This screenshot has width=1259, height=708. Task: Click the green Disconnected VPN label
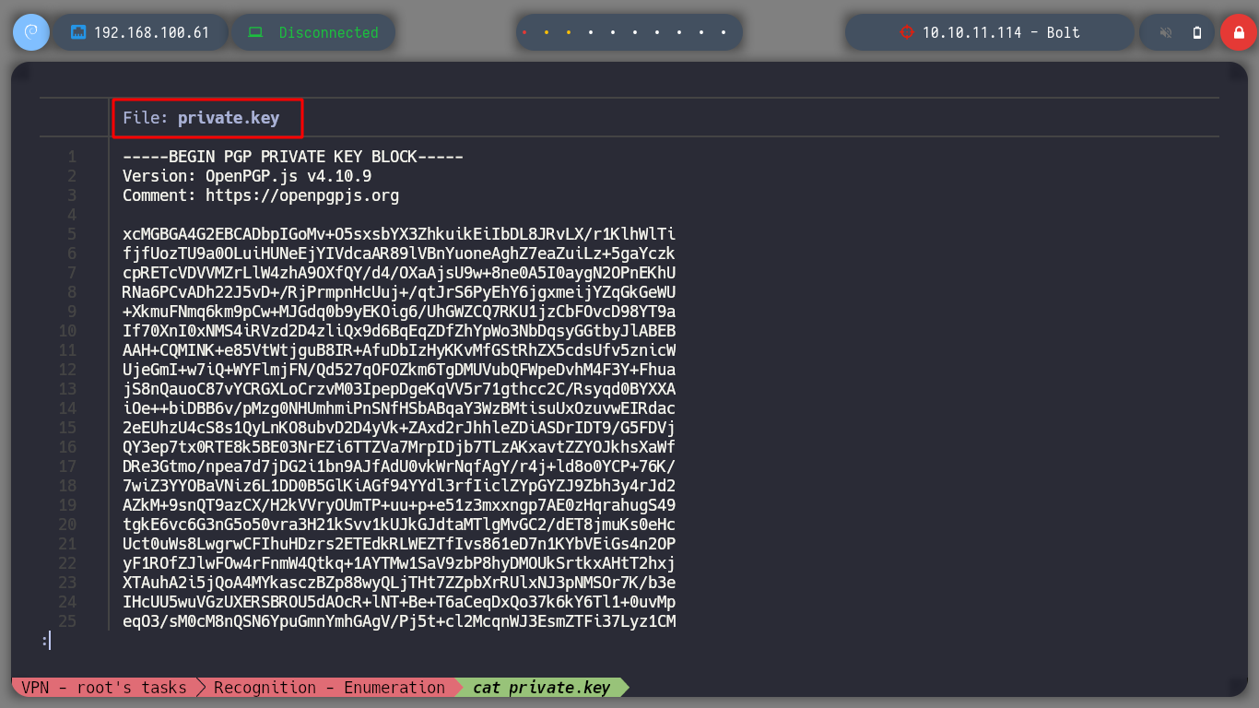[329, 32]
